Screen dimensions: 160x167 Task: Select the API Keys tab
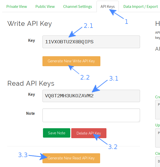click(108, 7)
